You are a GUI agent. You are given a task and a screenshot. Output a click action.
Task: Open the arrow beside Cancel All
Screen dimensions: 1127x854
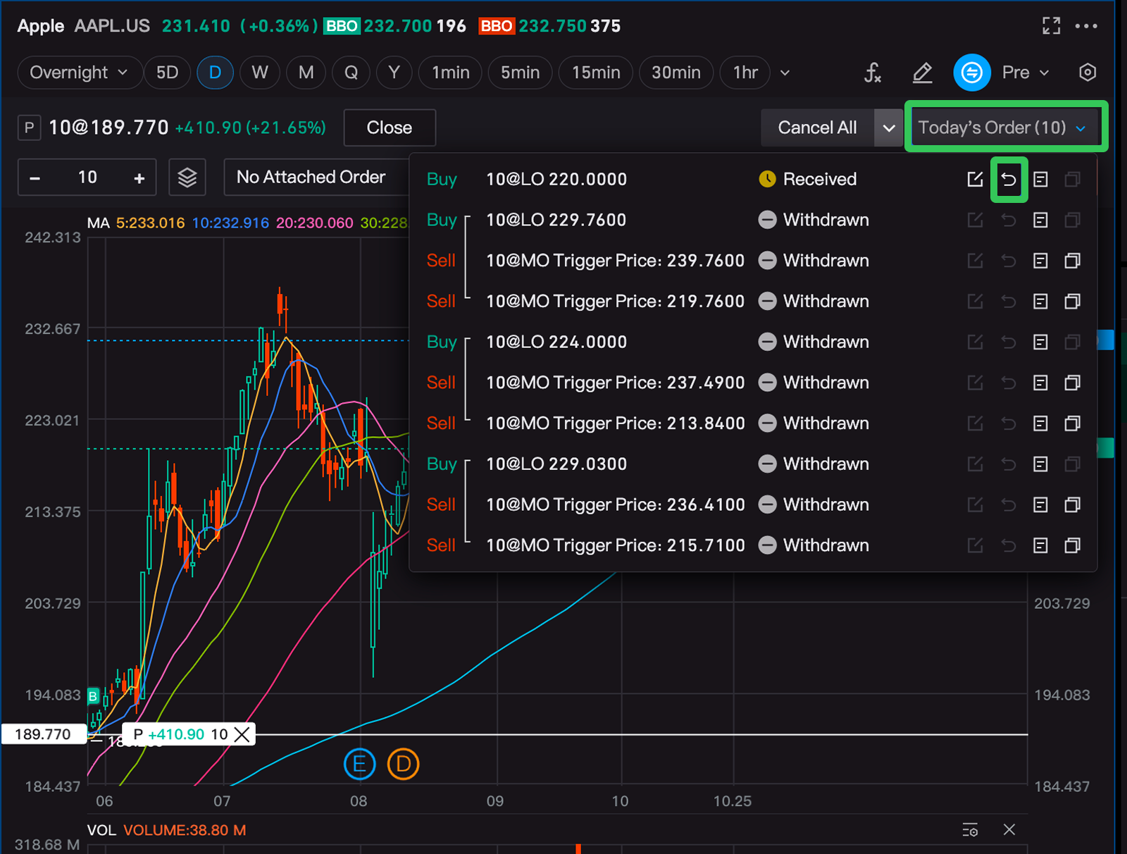tap(889, 128)
